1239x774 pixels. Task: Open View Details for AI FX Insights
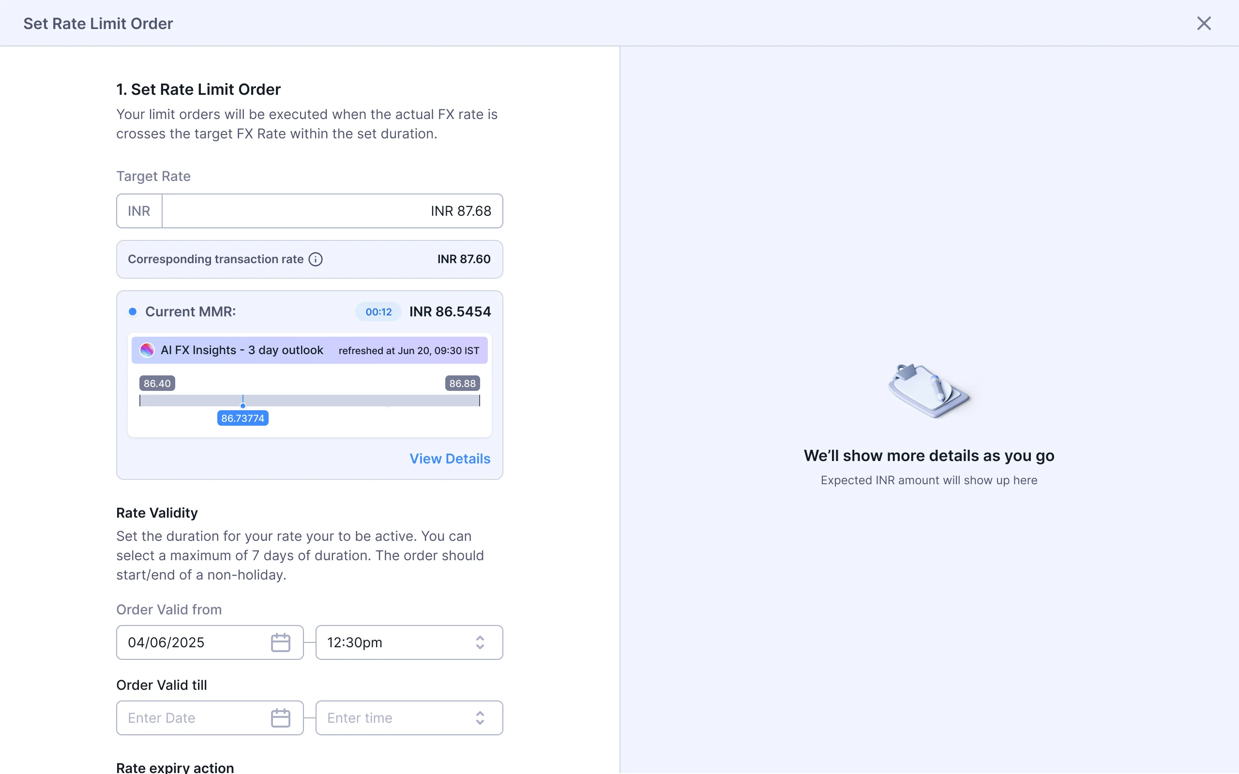[x=450, y=458]
